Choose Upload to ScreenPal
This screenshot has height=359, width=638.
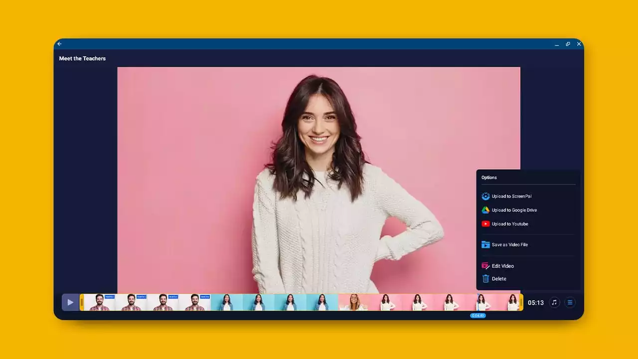pyautogui.click(x=506, y=196)
